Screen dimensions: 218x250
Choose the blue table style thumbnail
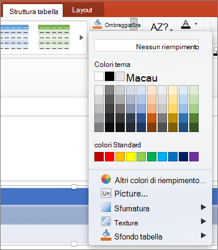click(x=15, y=38)
